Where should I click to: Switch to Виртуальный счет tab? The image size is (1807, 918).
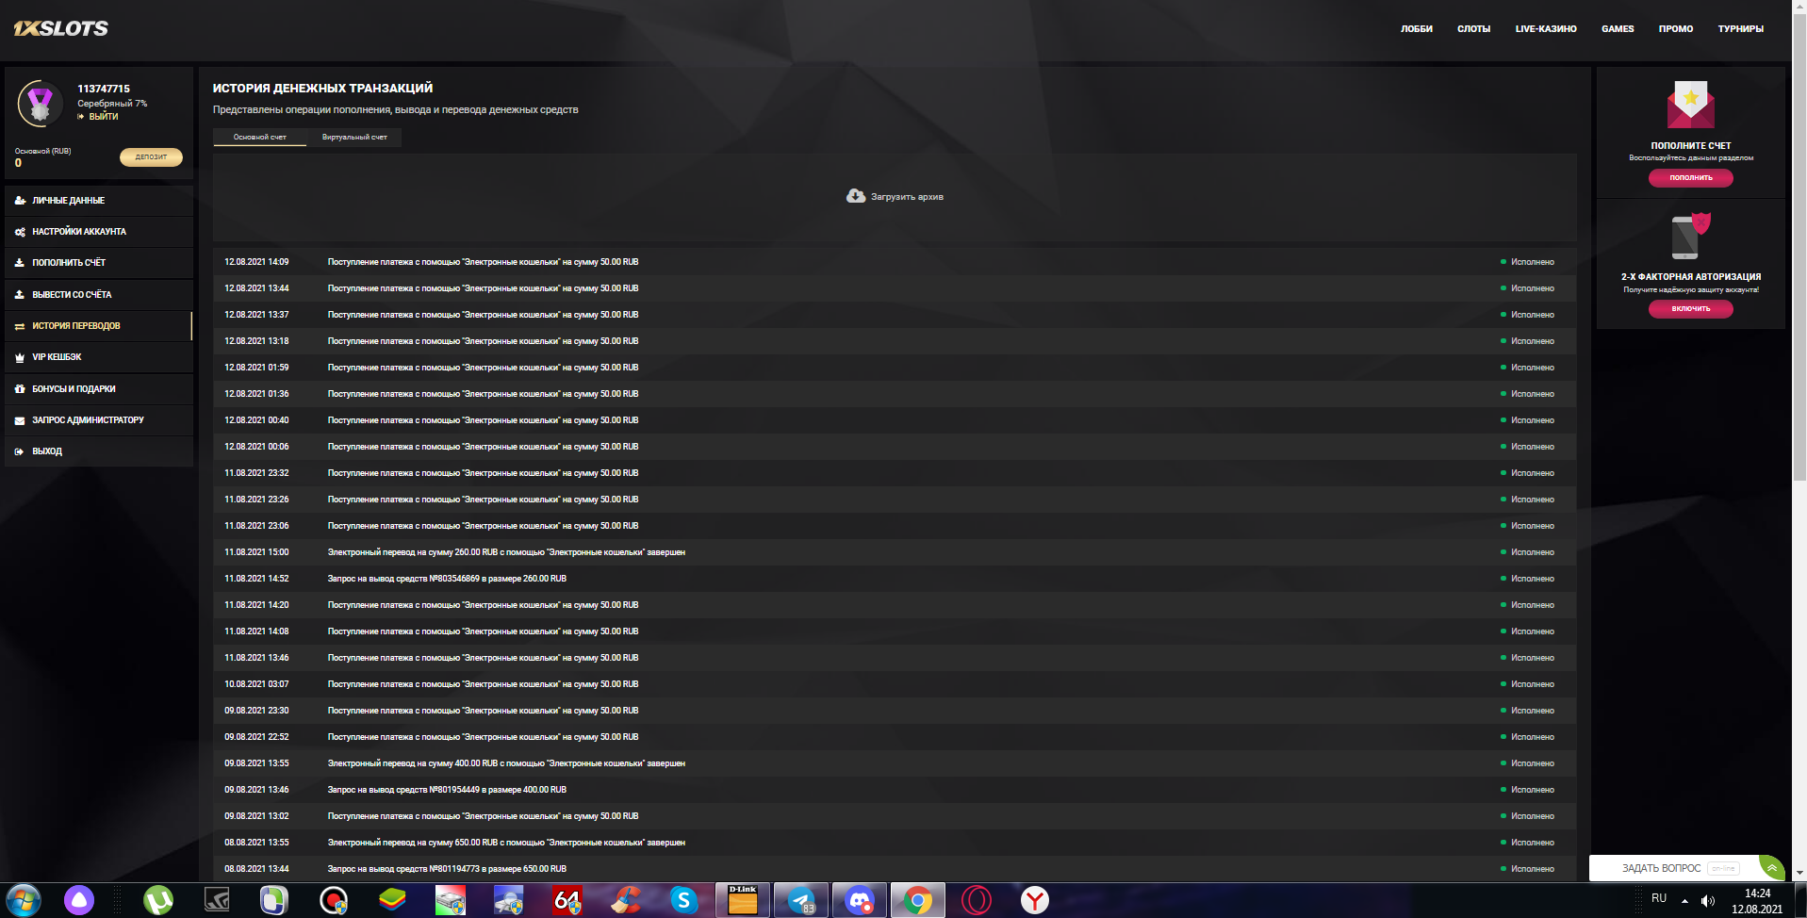[354, 138]
